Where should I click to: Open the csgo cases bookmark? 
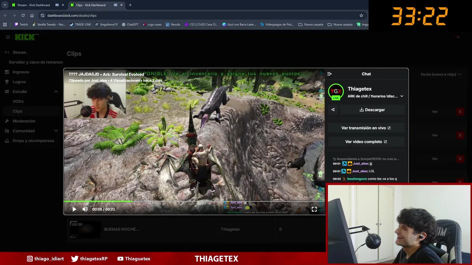click(152, 25)
